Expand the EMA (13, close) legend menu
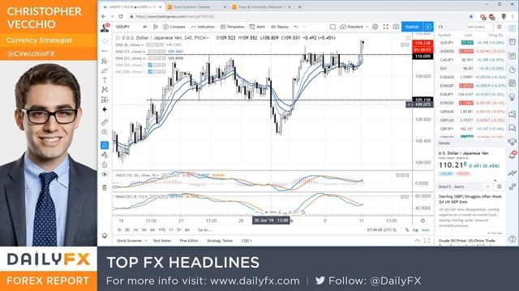Viewport: 519px width, 291px height. pos(144,52)
